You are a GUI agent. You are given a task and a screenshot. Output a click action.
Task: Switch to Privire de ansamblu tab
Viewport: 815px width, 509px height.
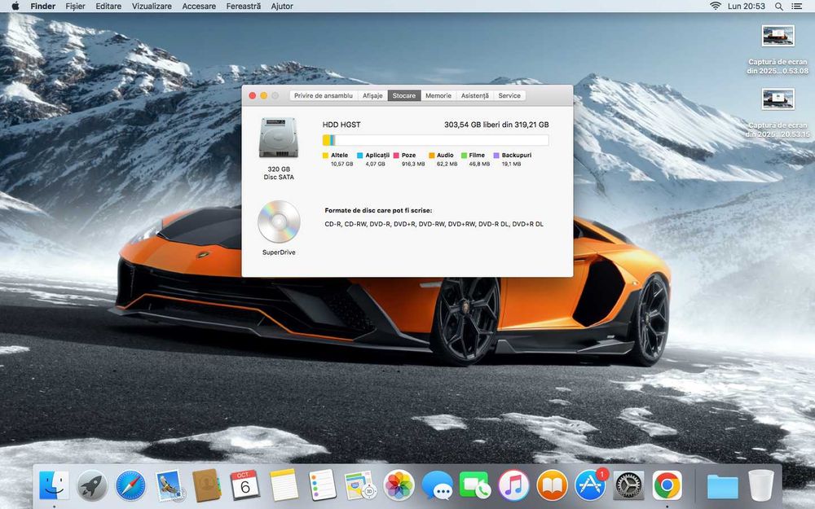[x=324, y=95]
